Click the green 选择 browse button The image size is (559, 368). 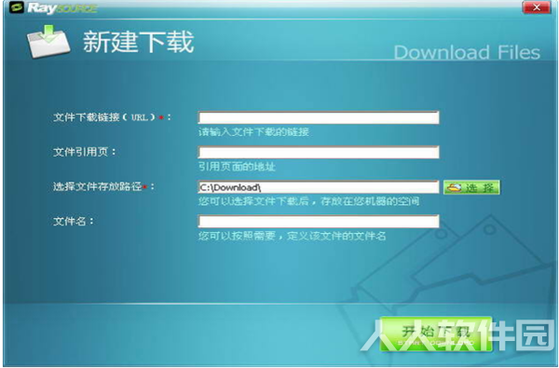click(x=471, y=187)
